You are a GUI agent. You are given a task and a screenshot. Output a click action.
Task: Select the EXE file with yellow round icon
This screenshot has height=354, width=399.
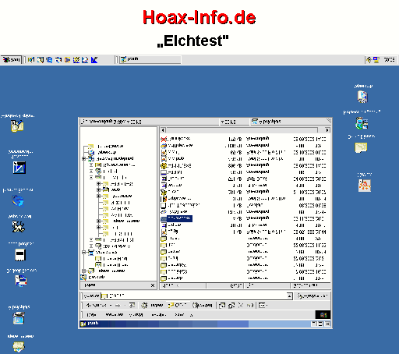(x=176, y=165)
